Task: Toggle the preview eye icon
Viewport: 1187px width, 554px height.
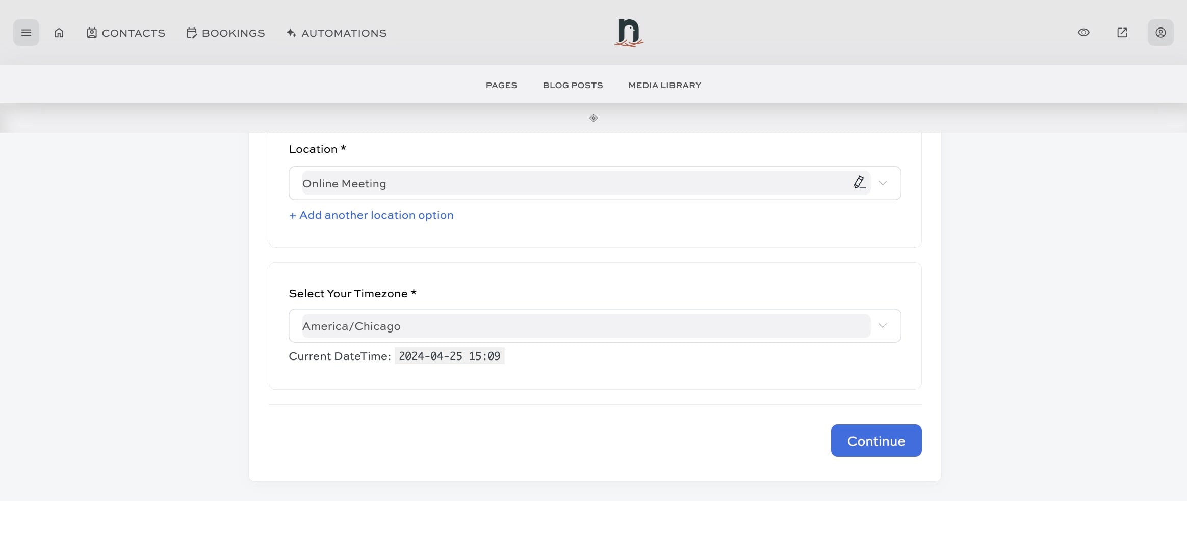Action: [x=1083, y=33]
